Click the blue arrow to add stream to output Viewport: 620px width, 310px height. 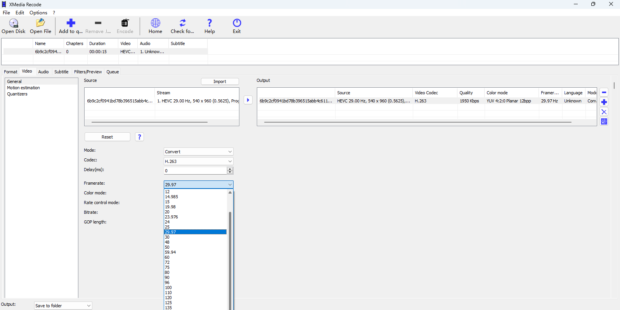coord(248,100)
